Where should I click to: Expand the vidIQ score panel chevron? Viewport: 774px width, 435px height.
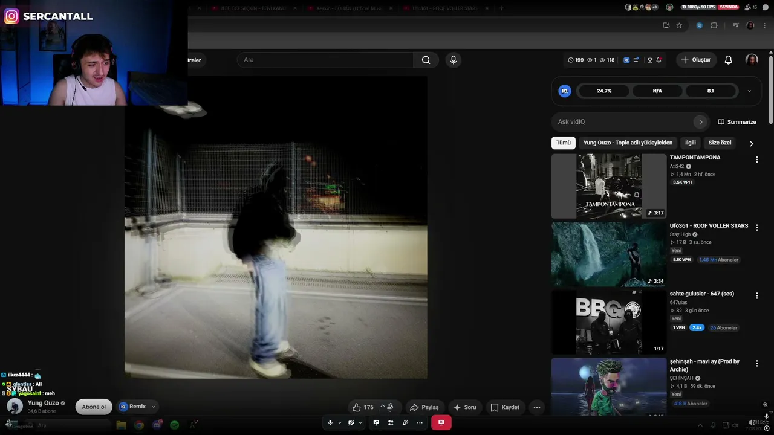point(749,91)
